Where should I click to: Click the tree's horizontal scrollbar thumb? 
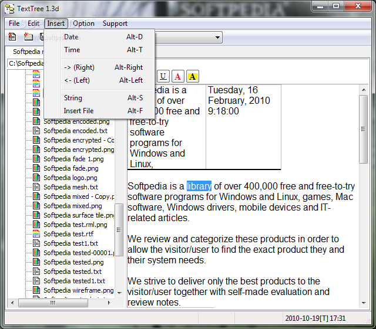click(53, 303)
